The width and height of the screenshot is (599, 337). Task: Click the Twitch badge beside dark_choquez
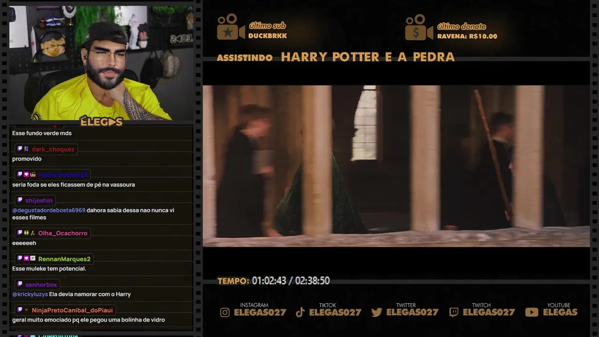click(x=20, y=149)
